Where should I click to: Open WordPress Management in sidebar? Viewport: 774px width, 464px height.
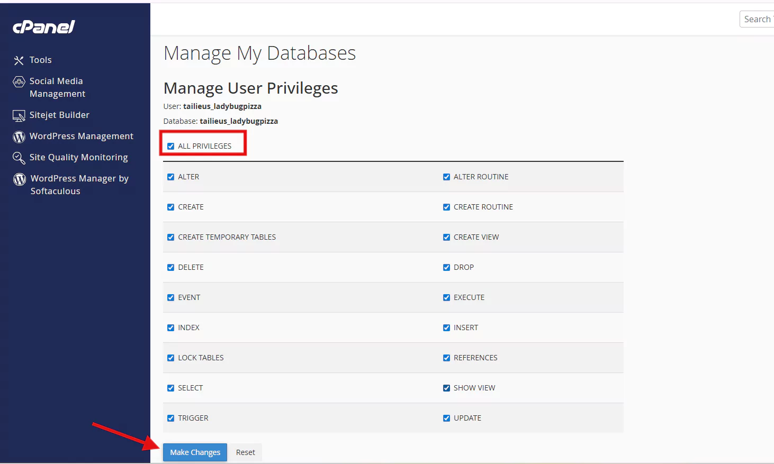(x=82, y=136)
